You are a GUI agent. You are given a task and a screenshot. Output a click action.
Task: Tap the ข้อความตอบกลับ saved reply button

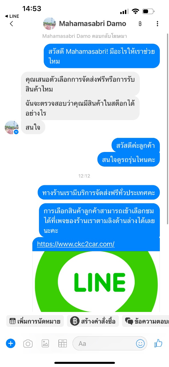pos(146,321)
